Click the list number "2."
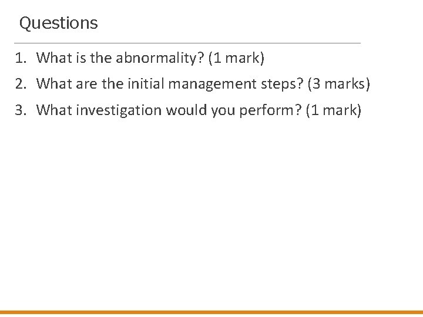 coord(21,84)
